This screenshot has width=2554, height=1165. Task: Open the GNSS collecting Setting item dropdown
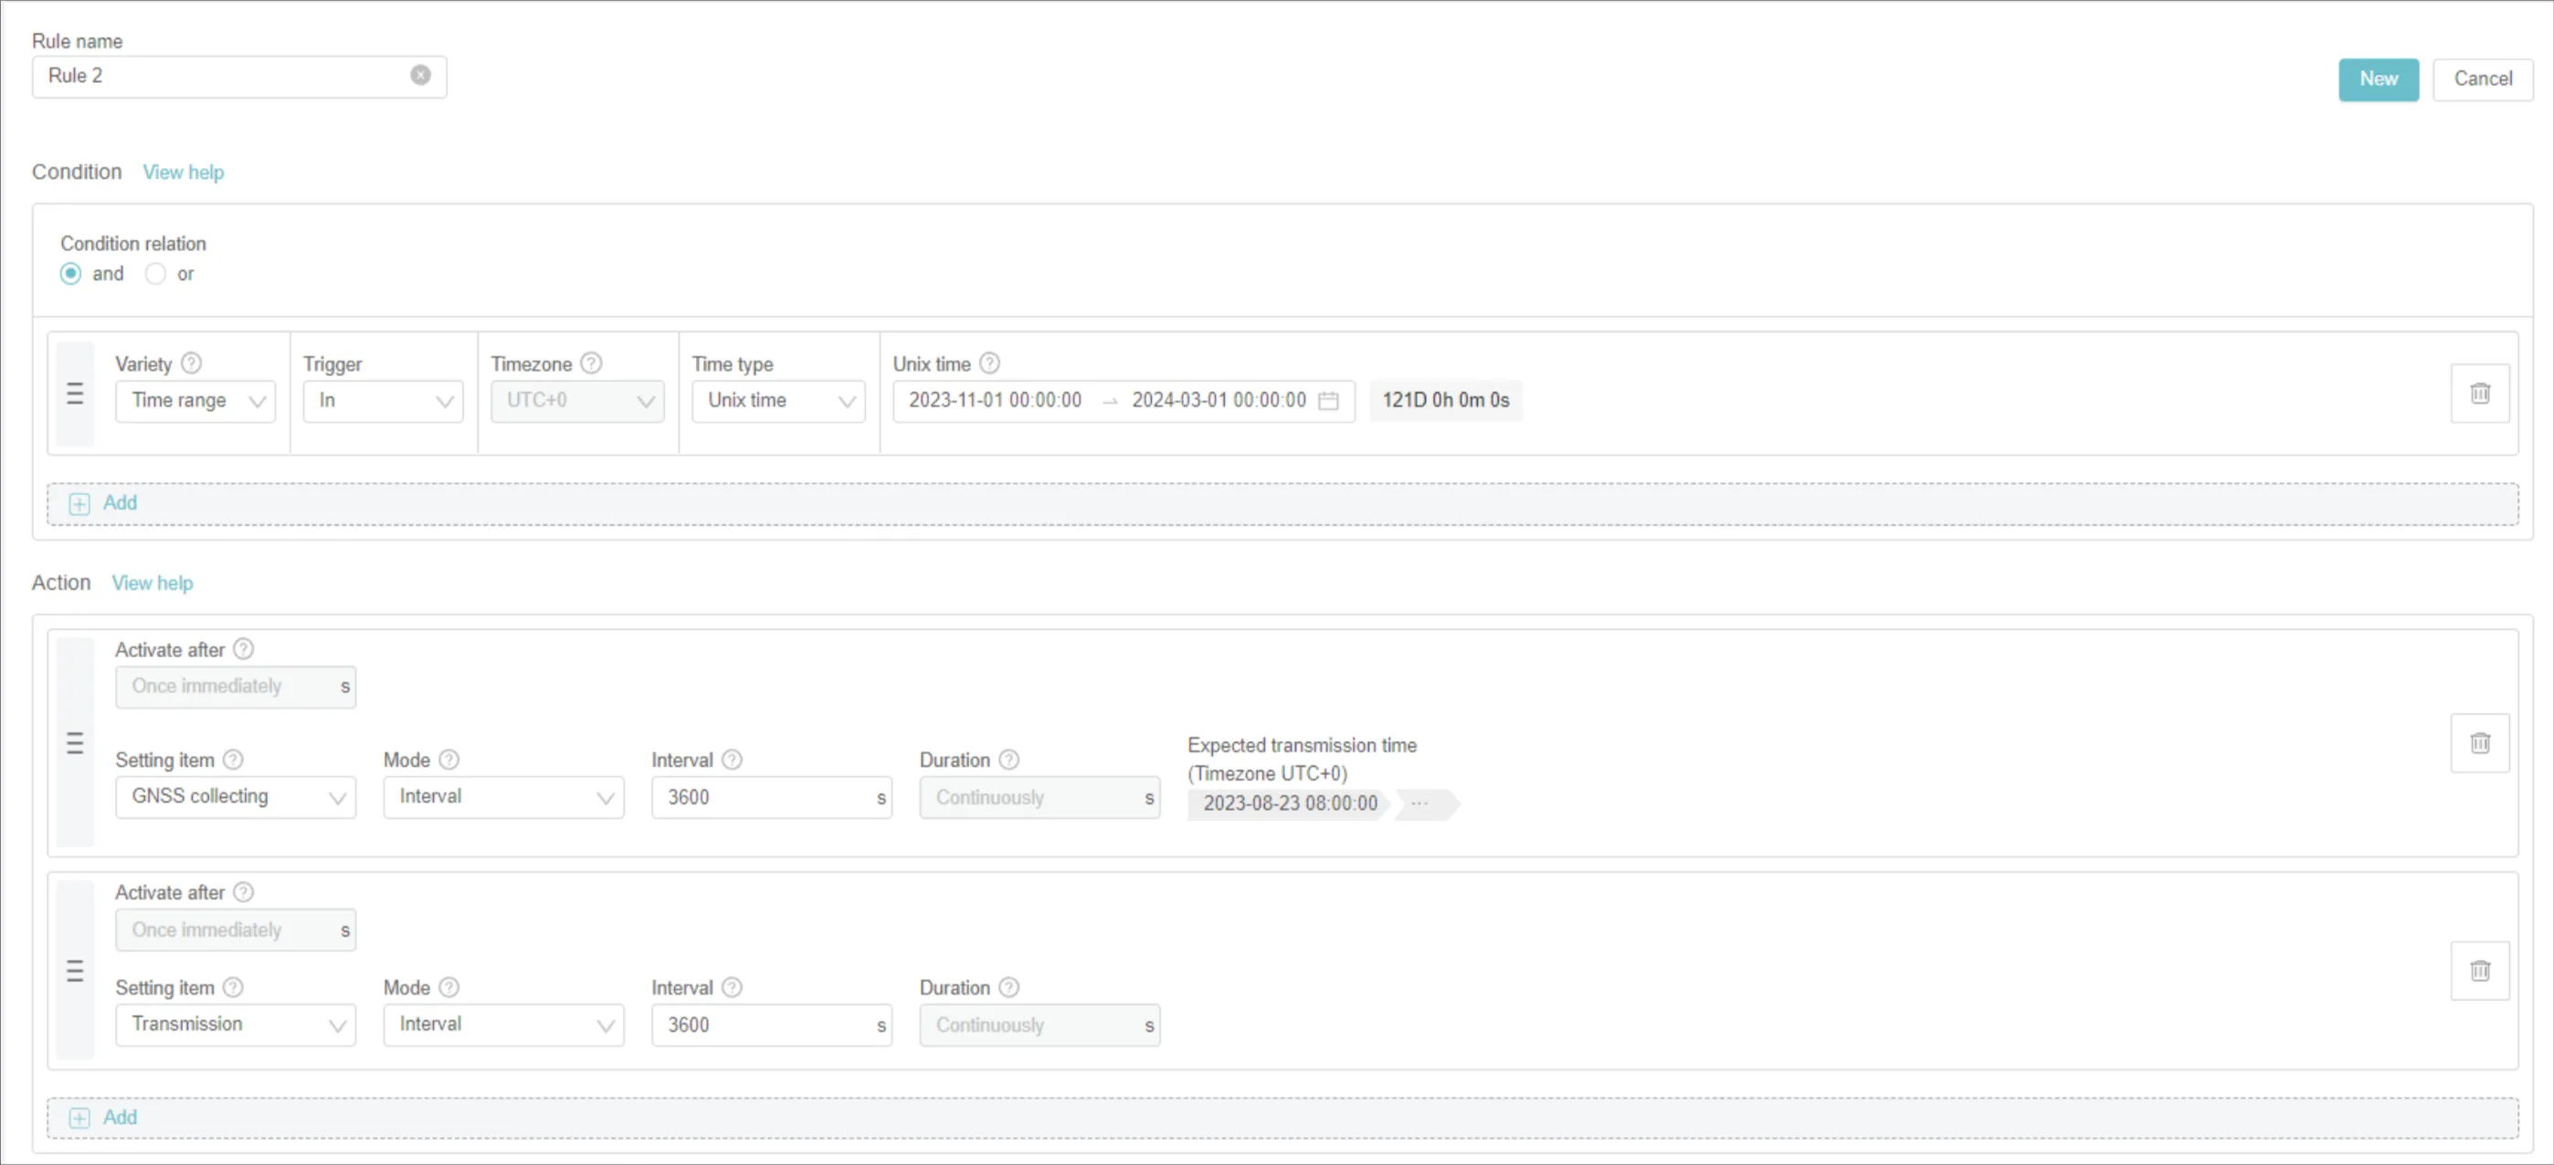click(235, 797)
